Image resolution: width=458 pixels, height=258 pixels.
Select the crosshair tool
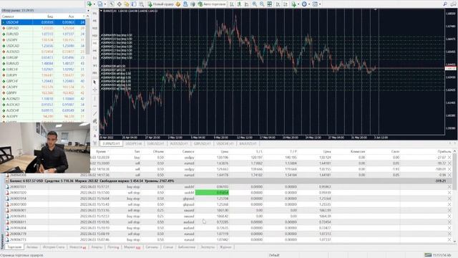coord(94,90)
